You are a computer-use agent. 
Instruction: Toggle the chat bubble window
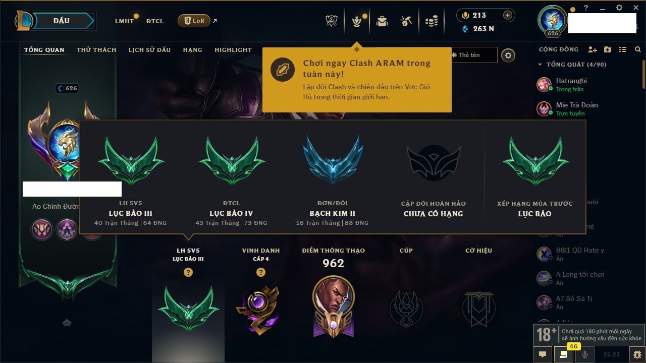[543, 354]
